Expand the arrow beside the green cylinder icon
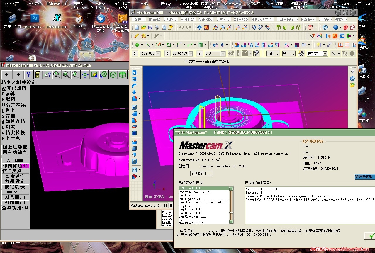This screenshot has height=253, width=375. (205, 45)
